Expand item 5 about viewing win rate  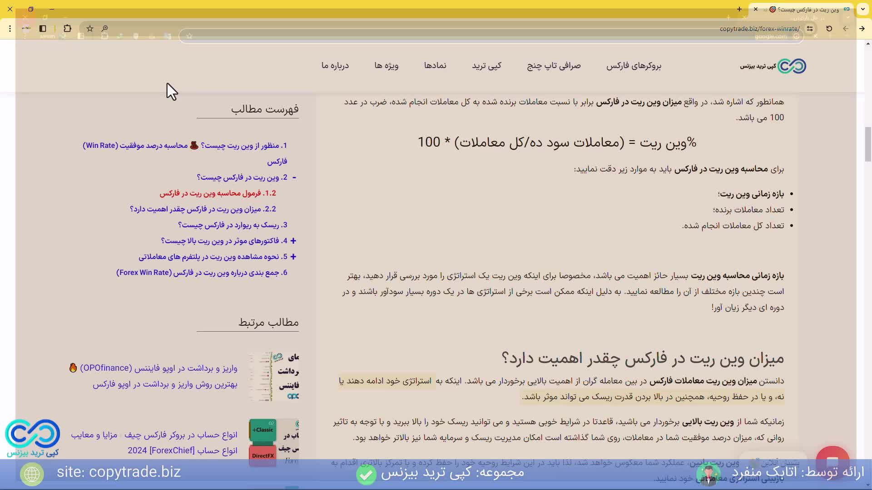click(x=294, y=257)
